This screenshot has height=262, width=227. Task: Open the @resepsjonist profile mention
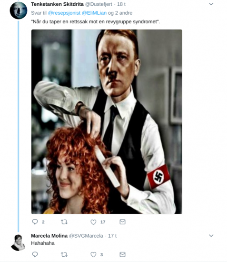pos(64,13)
